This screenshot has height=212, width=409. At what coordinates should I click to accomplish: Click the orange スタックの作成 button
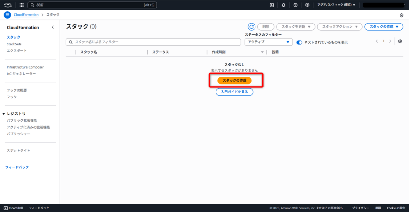click(234, 81)
